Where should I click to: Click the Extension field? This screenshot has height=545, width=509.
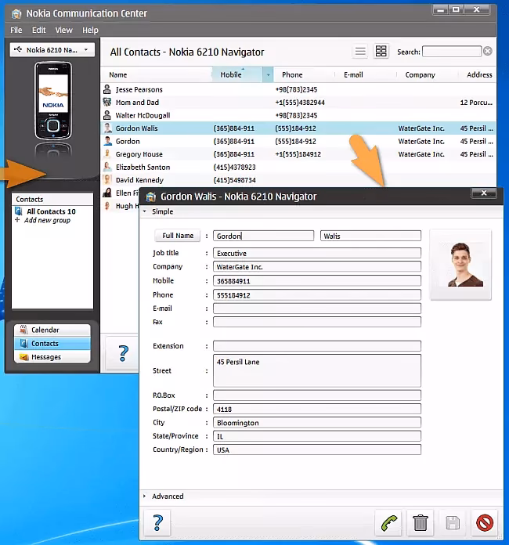[317, 346]
